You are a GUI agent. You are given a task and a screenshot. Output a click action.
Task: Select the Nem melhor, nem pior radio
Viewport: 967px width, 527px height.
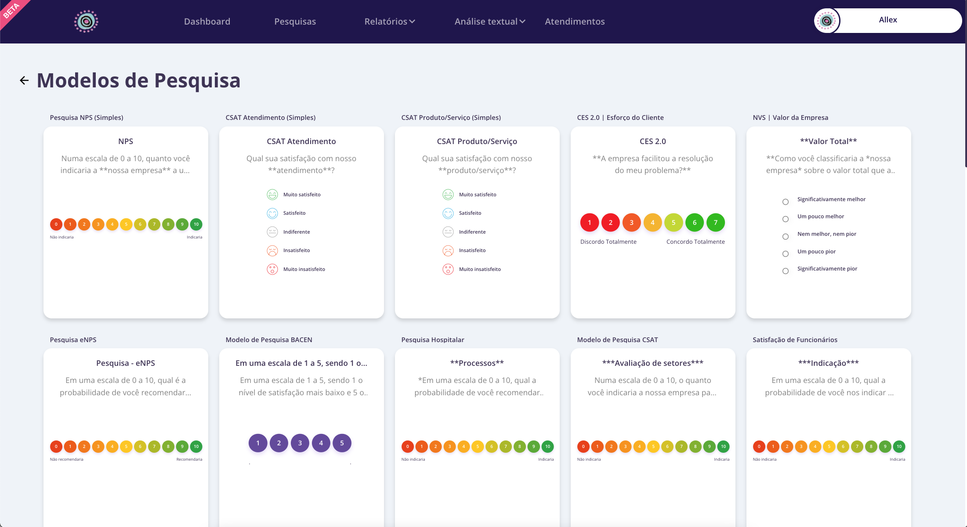pyautogui.click(x=786, y=236)
